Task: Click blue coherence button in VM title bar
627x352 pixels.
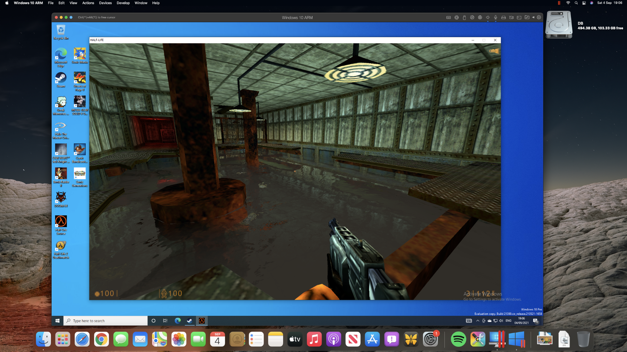Action: pos(71,17)
